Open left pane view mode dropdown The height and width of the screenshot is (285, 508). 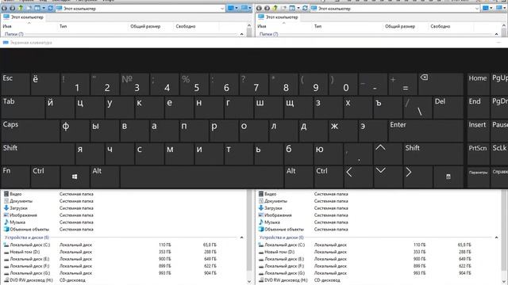[x=237, y=8]
